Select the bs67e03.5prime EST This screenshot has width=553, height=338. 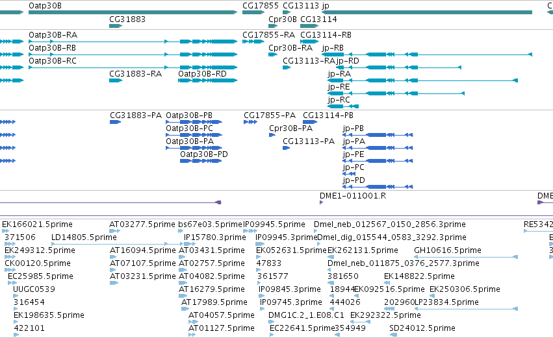tap(181, 231)
